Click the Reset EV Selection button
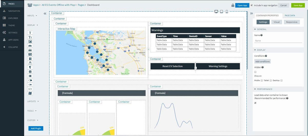The image size is (308, 136). click(x=172, y=66)
